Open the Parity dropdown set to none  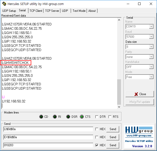click(151, 57)
